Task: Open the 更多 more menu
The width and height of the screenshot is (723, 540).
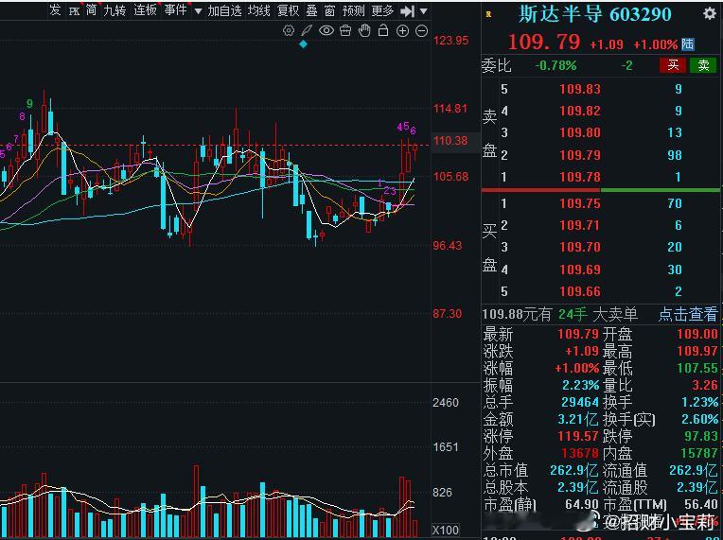Action: [x=382, y=10]
